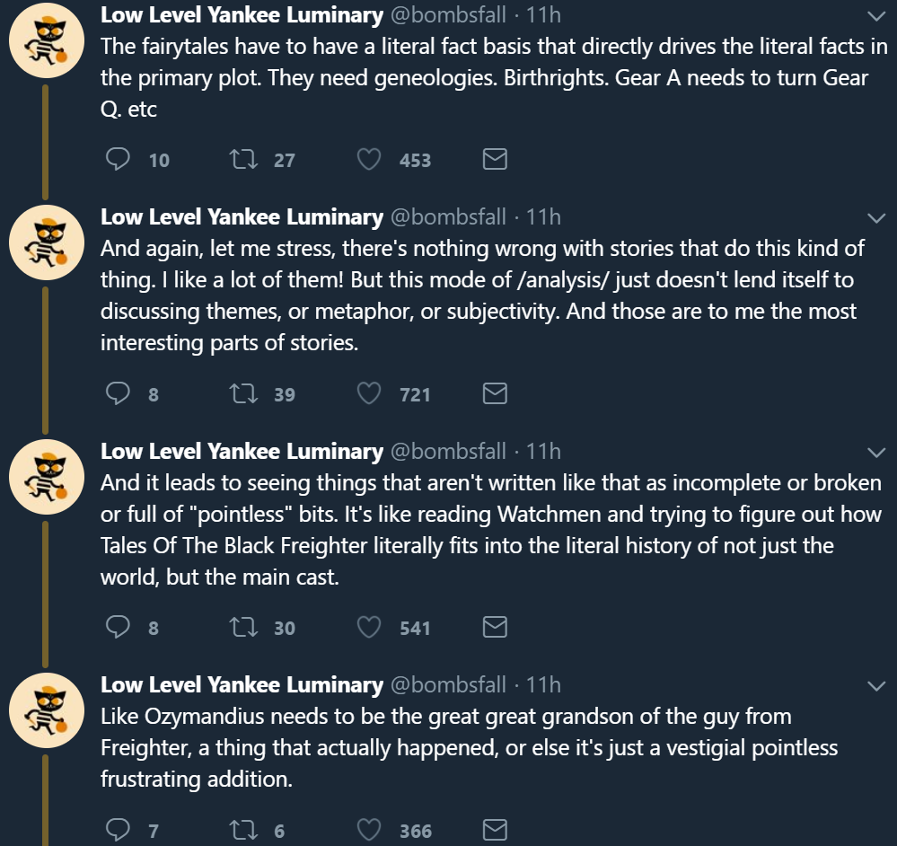Open the dropdown caret on the Ozymandius tweet

tap(875, 686)
